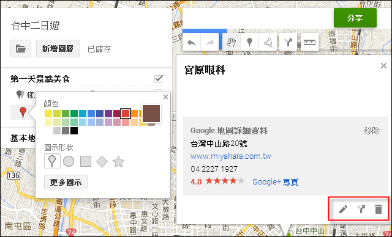Screen dimensions: 392x237
Task: Click the gray double-pin style icon
Action: click(20, 95)
